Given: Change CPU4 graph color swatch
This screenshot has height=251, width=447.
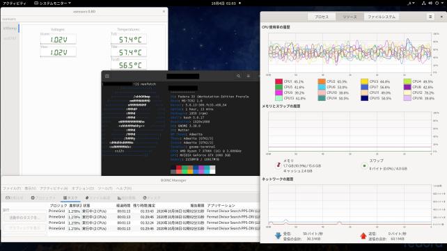Looking at the screenshot, I should (407, 81).
